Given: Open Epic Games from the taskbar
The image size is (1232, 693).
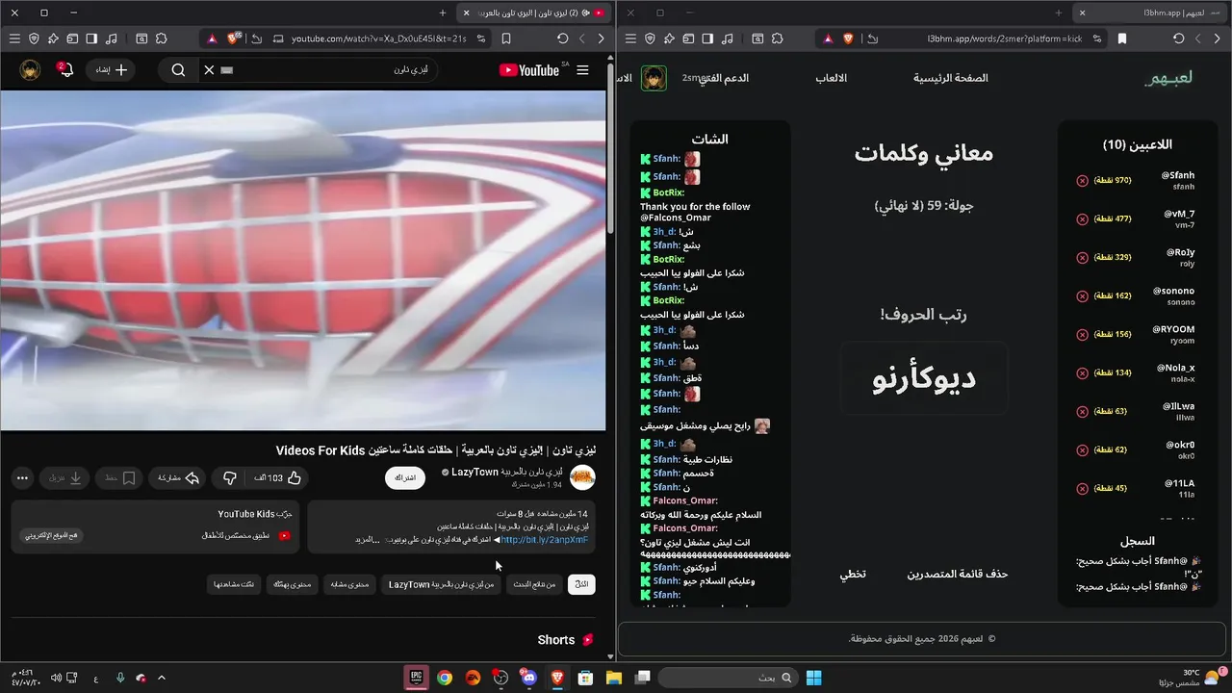Looking at the screenshot, I should click(x=416, y=678).
